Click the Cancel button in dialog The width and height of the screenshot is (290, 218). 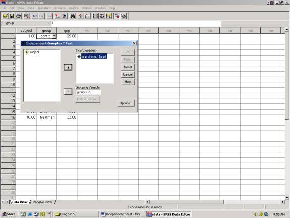128,74
